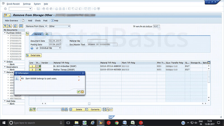Viewport: 224px width, 126px height.
Task: Click the trash icon in overview toolbar
Action: (x=15, y=26)
